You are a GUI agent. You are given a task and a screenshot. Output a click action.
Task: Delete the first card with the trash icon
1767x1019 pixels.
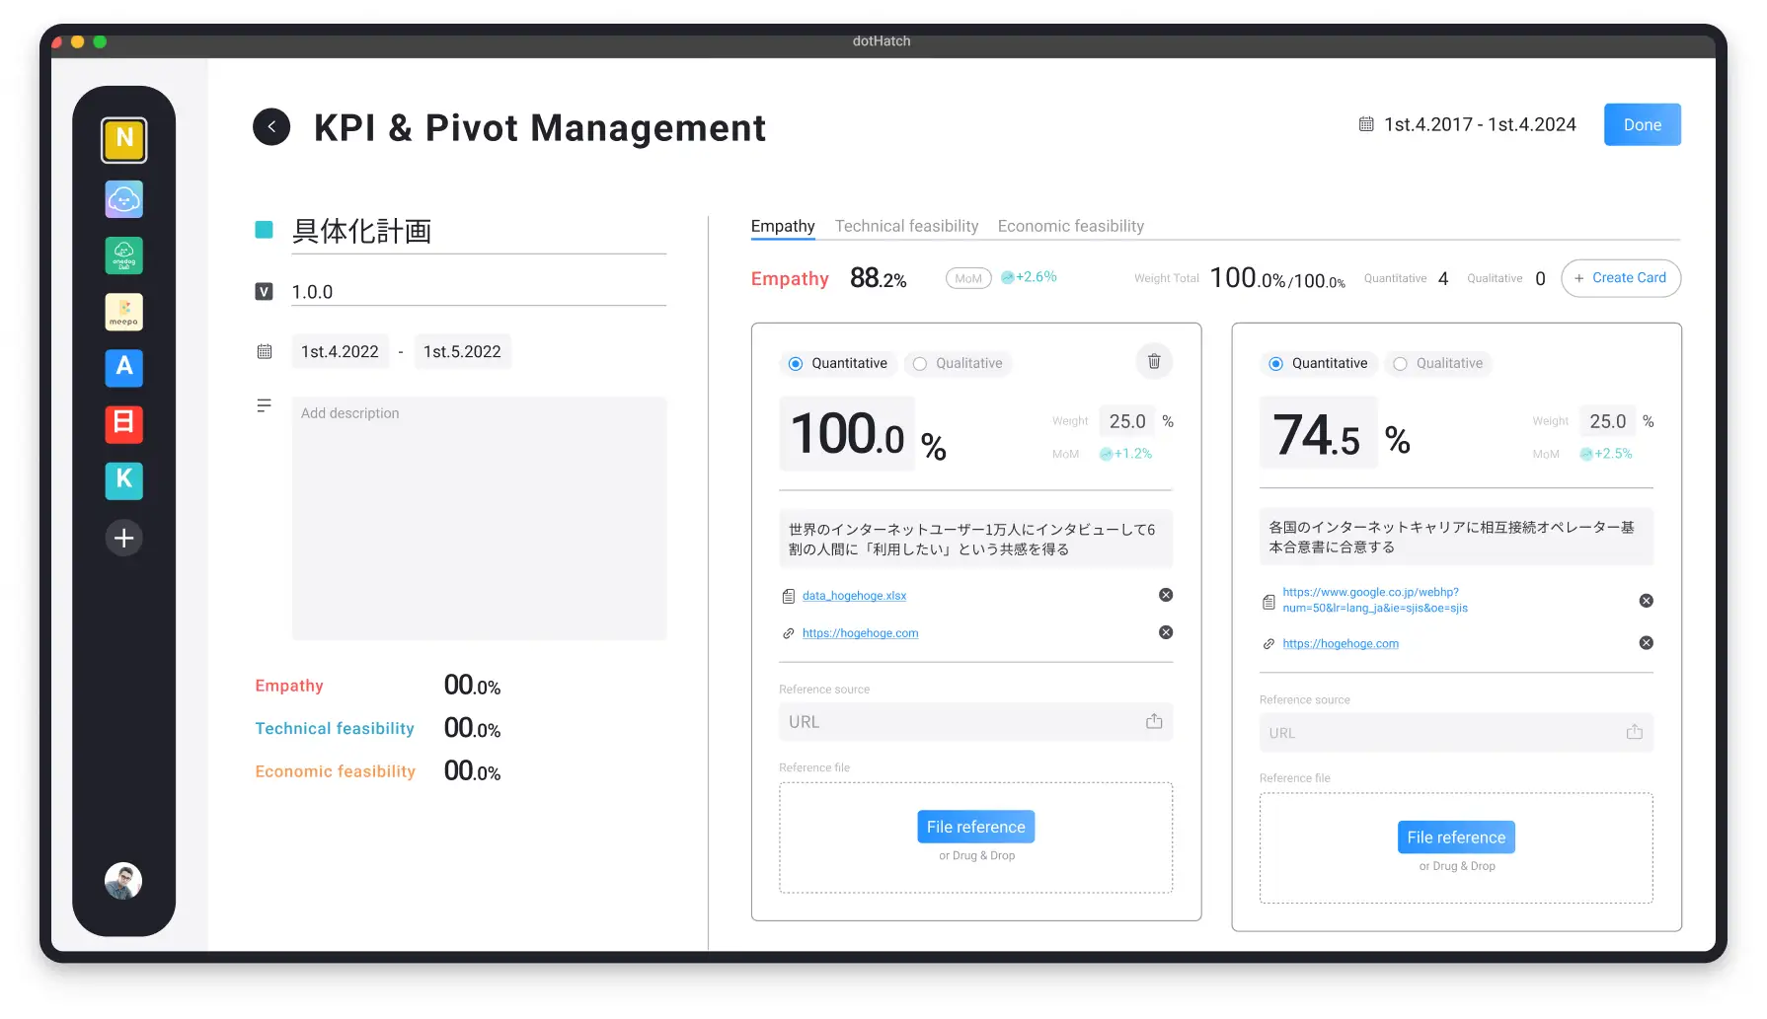pos(1154,362)
